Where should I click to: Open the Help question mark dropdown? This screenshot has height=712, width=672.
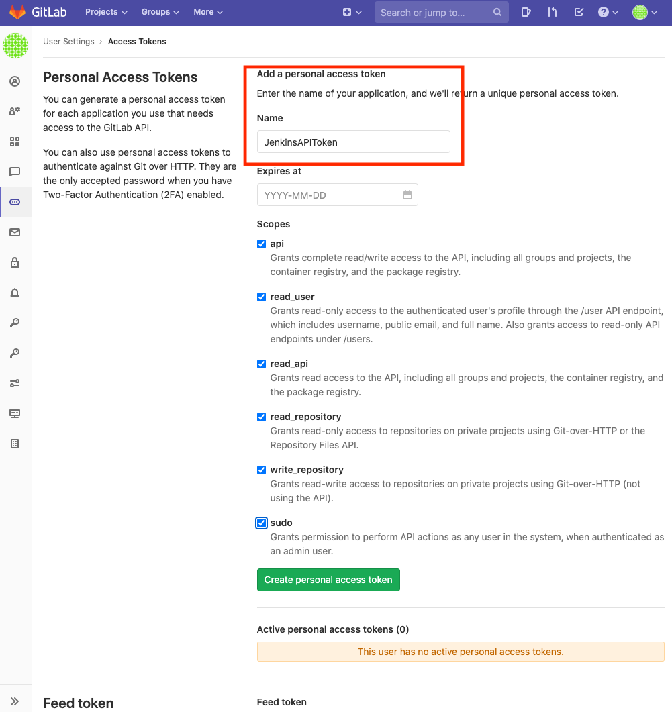[x=608, y=12]
